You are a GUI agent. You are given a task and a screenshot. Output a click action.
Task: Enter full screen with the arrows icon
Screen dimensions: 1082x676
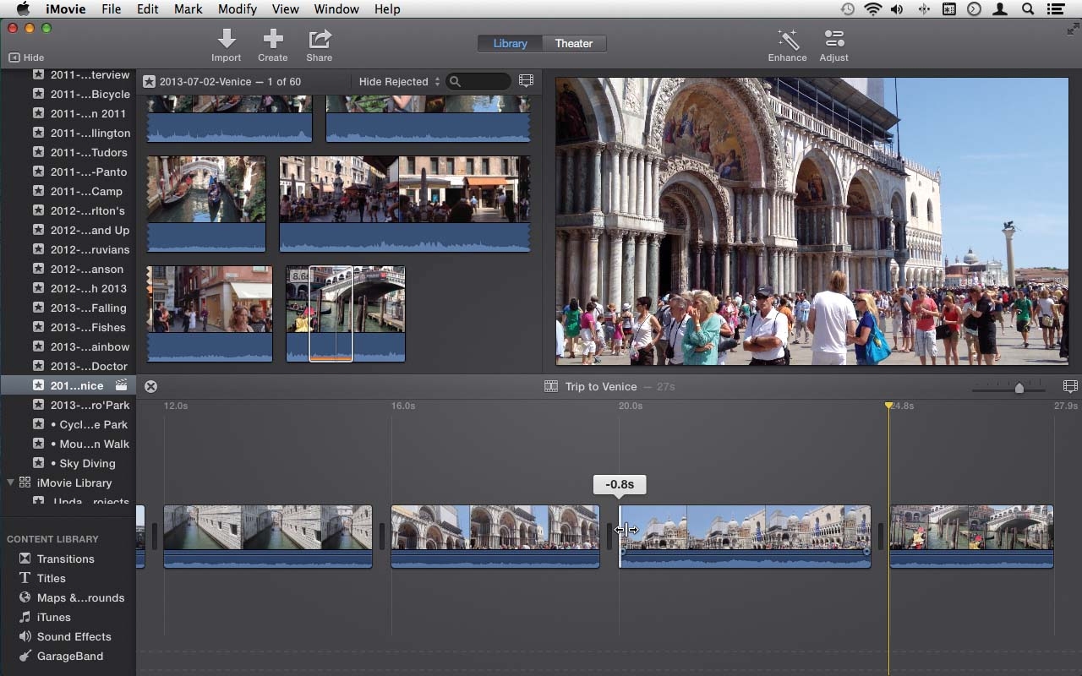point(1073,29)
